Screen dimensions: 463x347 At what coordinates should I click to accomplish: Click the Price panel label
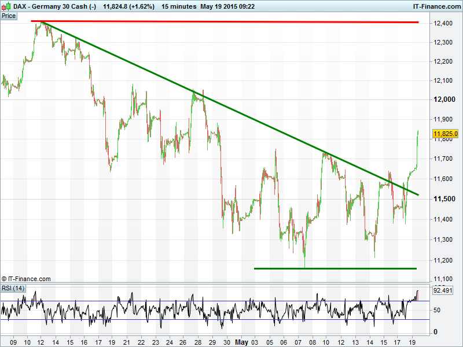click(x=9, y=16)
